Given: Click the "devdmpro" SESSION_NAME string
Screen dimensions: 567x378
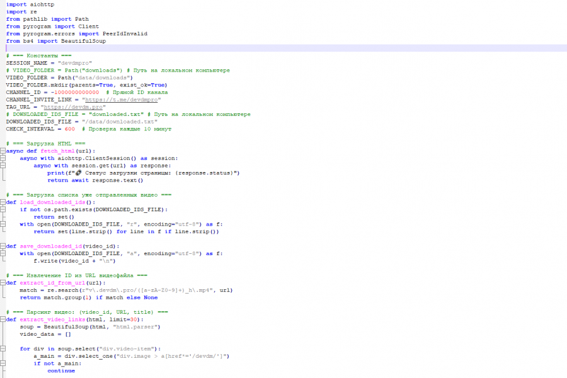Looking at the screenshot, I should (x=75, y=63).
